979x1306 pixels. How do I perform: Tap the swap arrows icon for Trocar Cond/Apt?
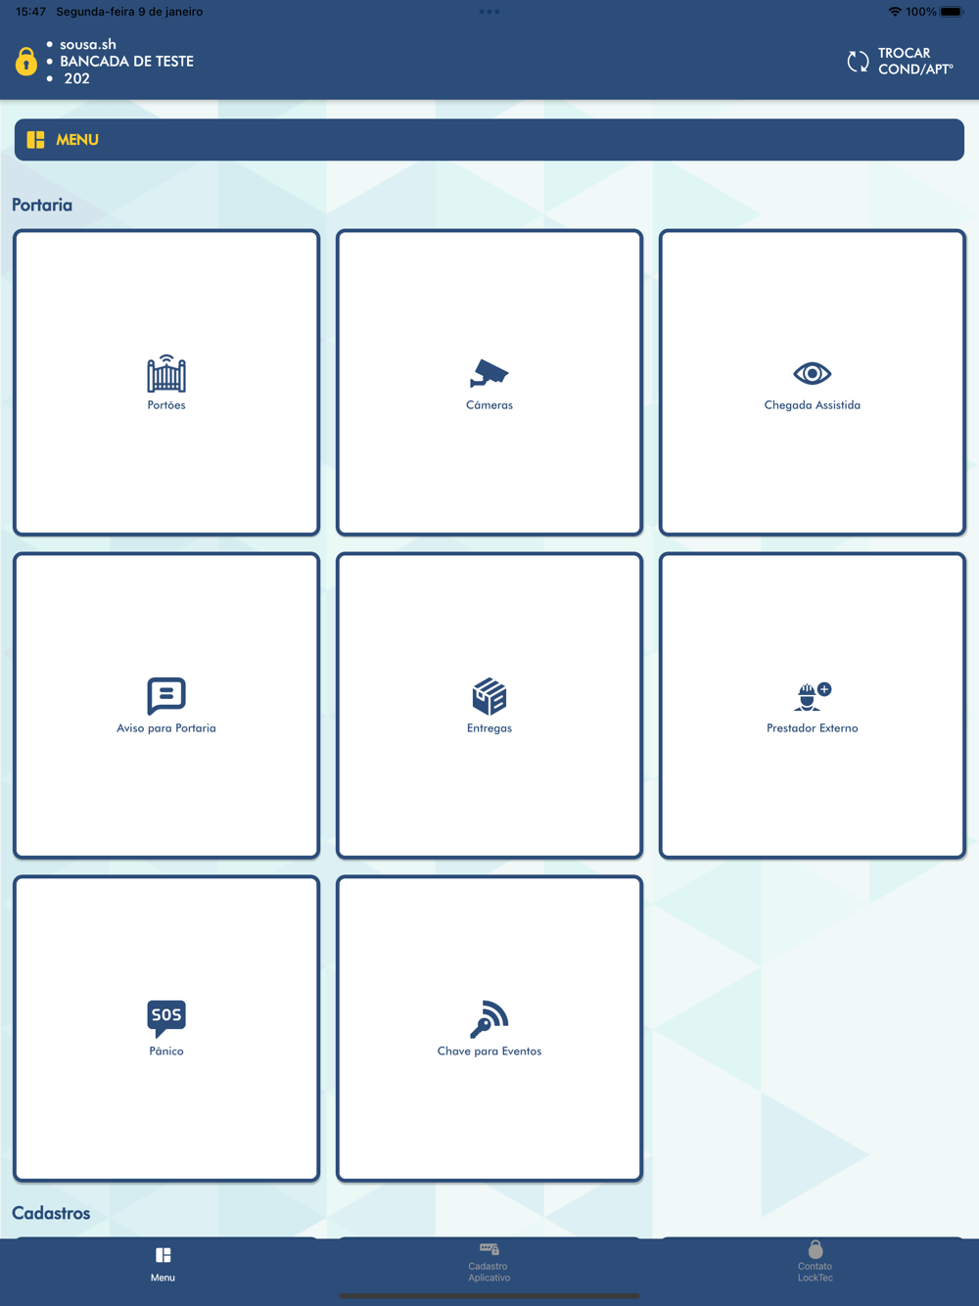coord(858,62)
